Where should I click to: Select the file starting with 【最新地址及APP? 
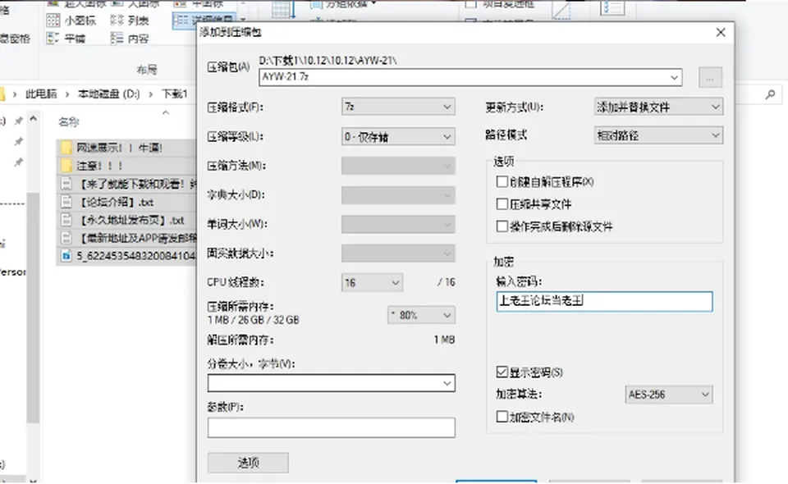128,238
